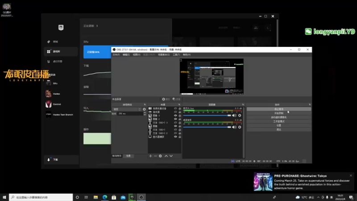Viewport: 357px width, 201px height.
Task: Click 开始录制 to start recording
Action: click(x=278, y=113)
